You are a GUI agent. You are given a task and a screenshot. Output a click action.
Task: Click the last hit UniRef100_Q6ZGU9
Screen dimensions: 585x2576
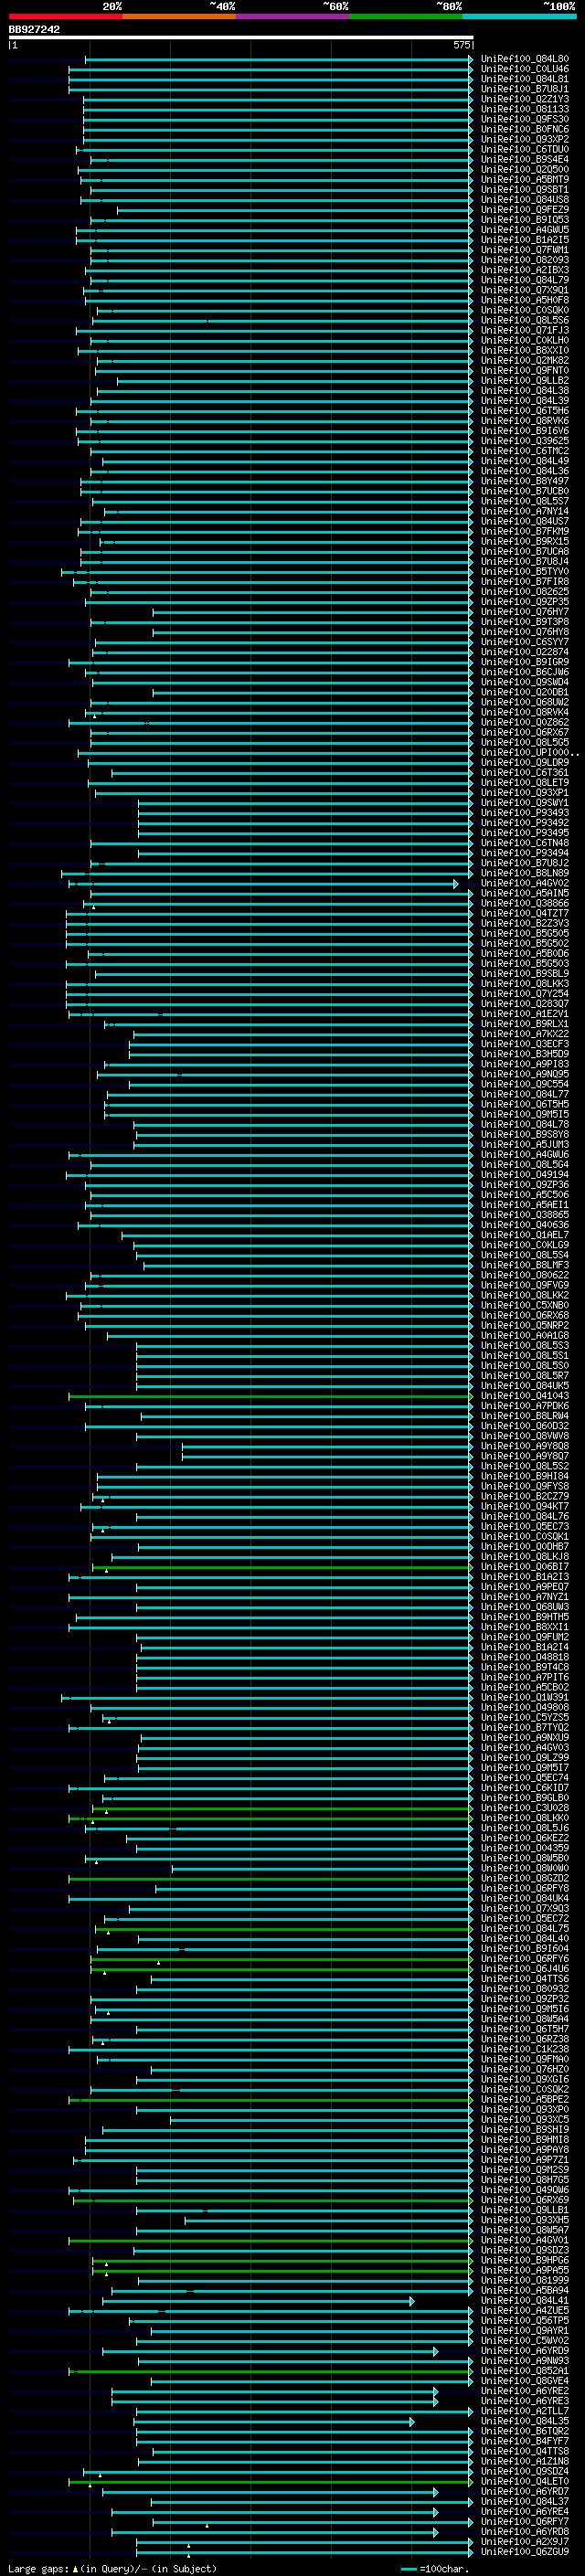click(x=524, y=2552)
